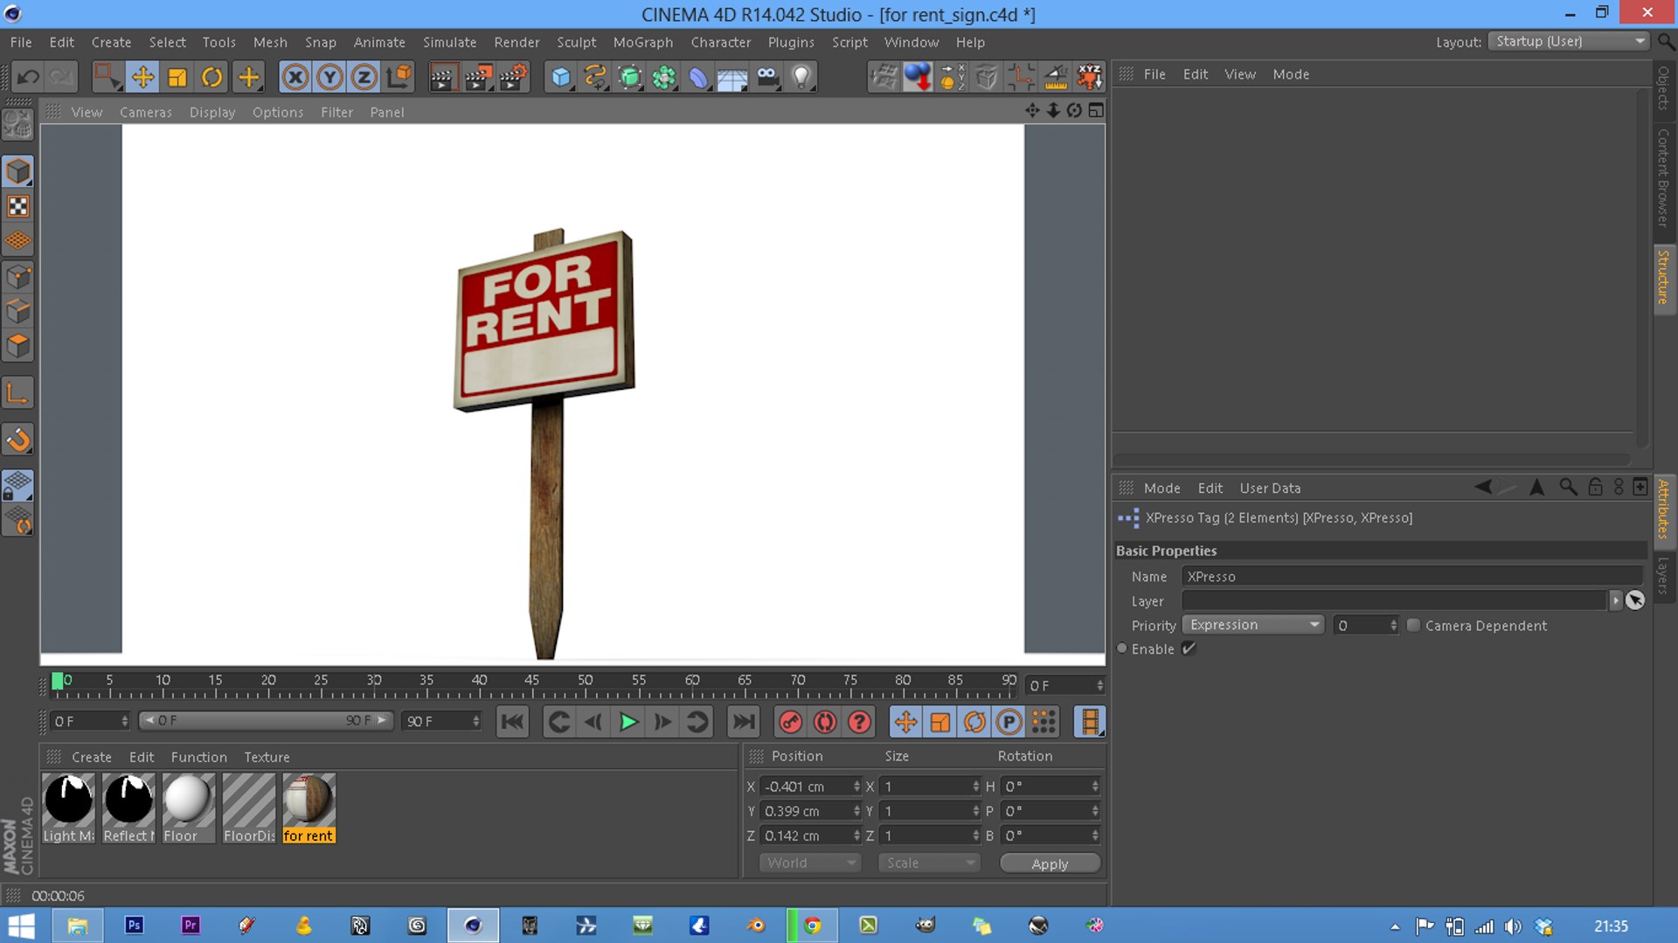Click the Name field containing XPresso
Image resolution: width=1678 pixels, height=943 pixels.
pos(1411,576)
